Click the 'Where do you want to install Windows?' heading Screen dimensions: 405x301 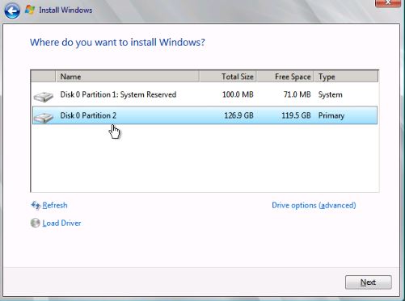click(117, 43)
